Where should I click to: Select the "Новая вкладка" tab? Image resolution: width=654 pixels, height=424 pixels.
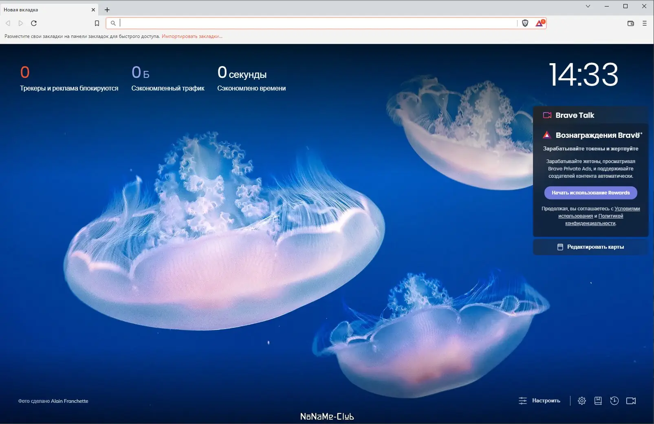click(x=49, y=9)
